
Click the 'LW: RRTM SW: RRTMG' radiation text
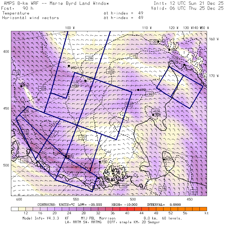coord(83,222)
